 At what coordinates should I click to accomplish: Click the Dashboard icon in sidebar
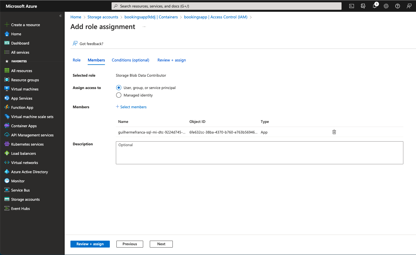(x=7, y=43)
